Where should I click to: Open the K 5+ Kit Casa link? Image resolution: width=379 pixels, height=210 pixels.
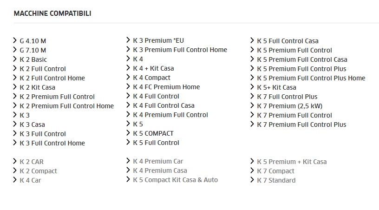coord(276,87)
